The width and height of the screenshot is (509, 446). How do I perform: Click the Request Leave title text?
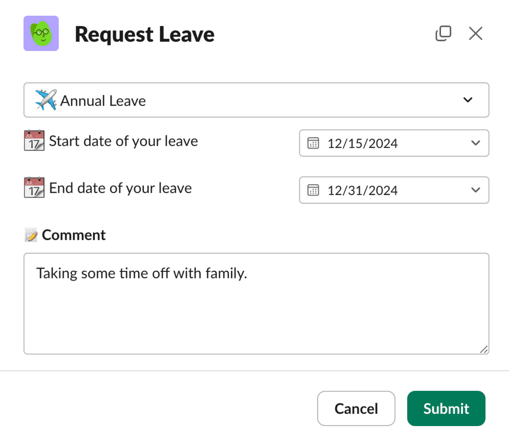(144, 34)
